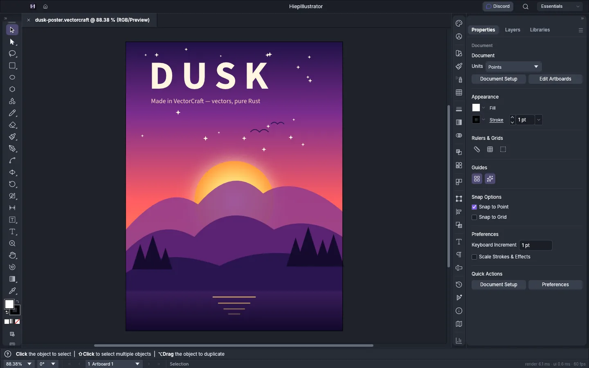589x368 pixels.
Task: Select the Eraser tool
Action: 12,125
